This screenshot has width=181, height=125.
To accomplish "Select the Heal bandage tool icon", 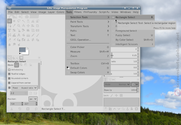I will 33,40.
